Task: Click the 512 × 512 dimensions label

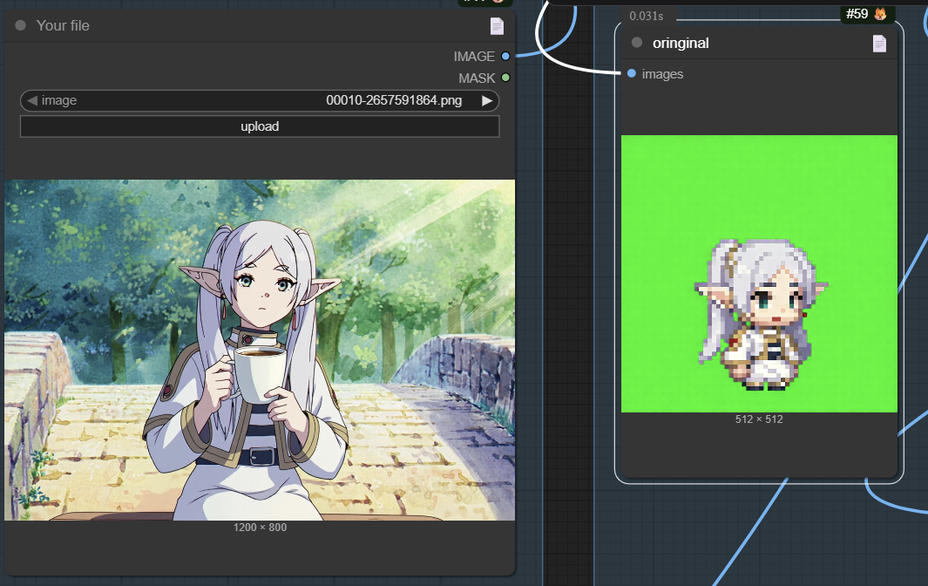Action: 759,419
